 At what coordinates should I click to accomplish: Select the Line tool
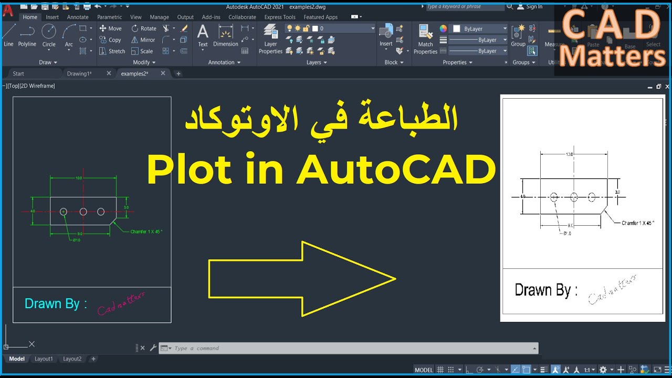pos(8,36)
